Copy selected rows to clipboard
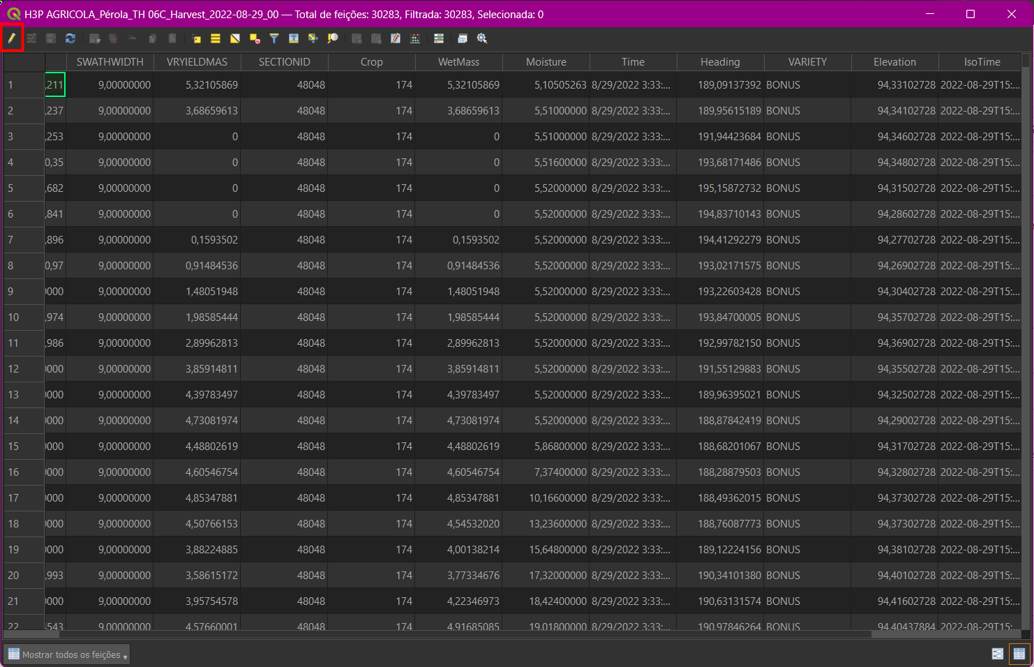Viewport: 1034px width, 667px height. tap(152, 38)
